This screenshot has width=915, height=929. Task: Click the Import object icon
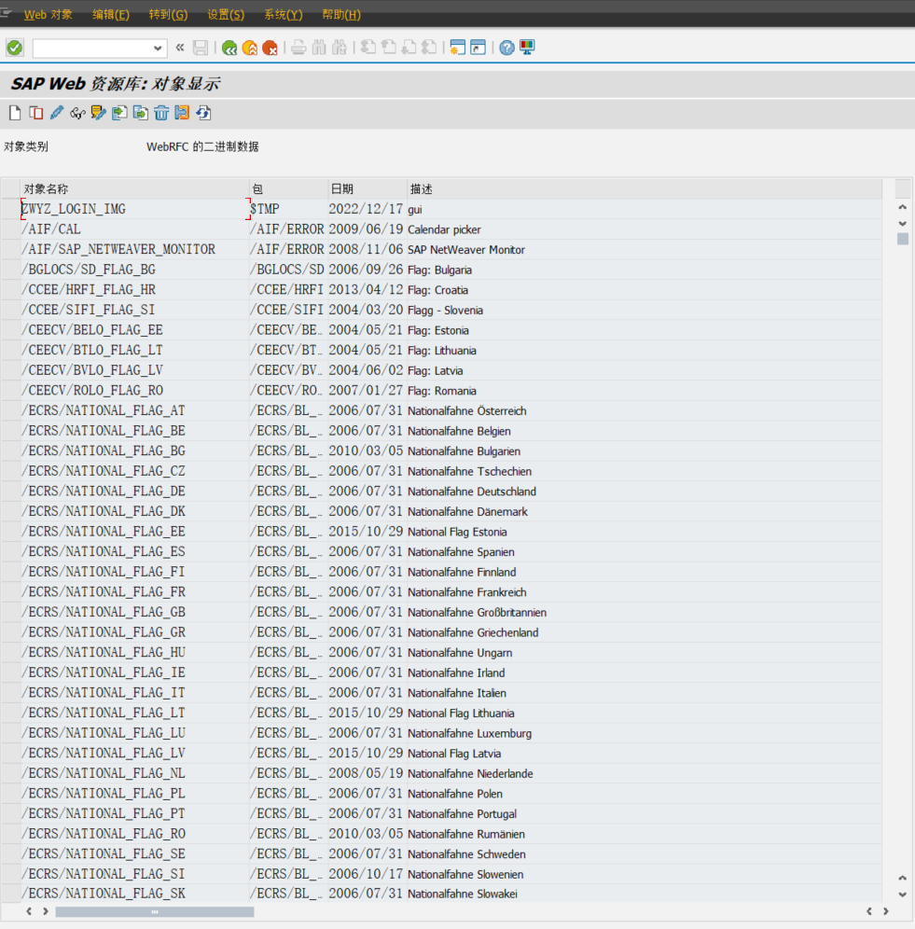coord(119,113)
